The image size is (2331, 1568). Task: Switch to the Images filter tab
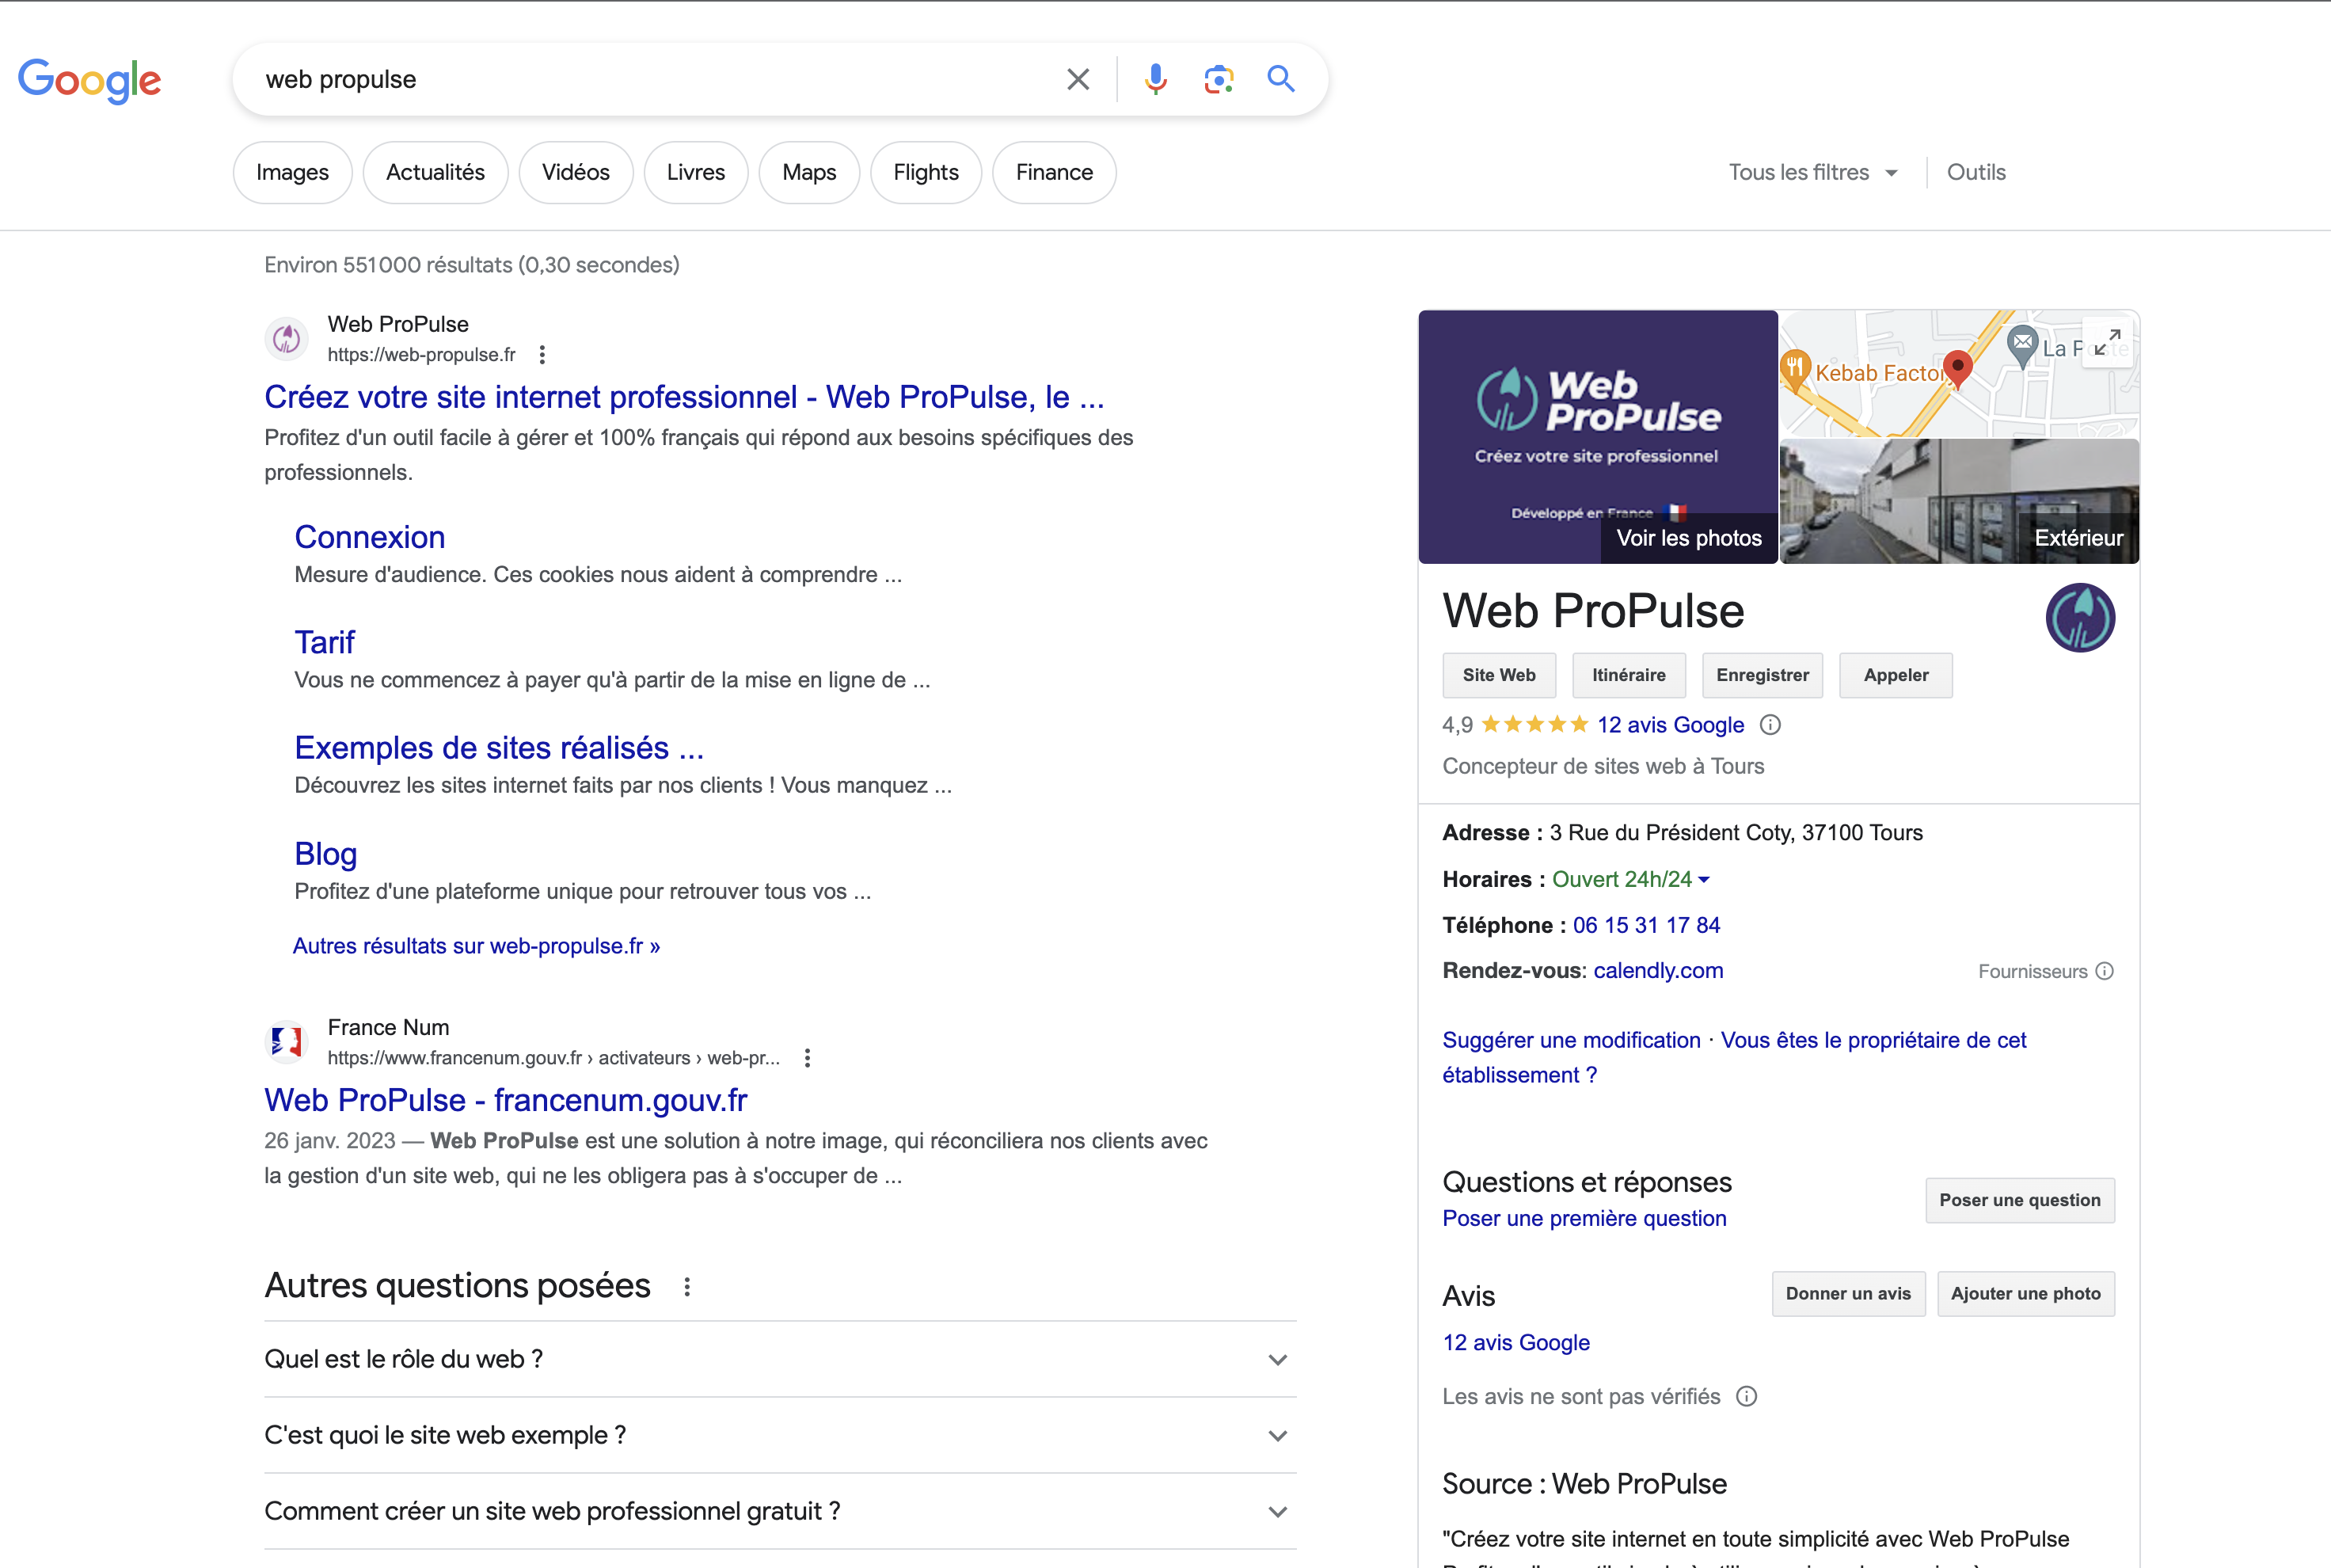pyautogui.click(x=292, y=172)
